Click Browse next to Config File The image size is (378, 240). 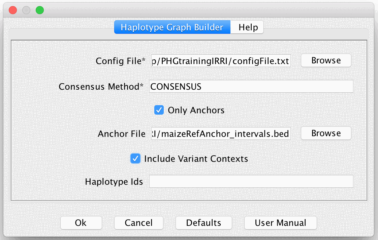pos(325,60)
